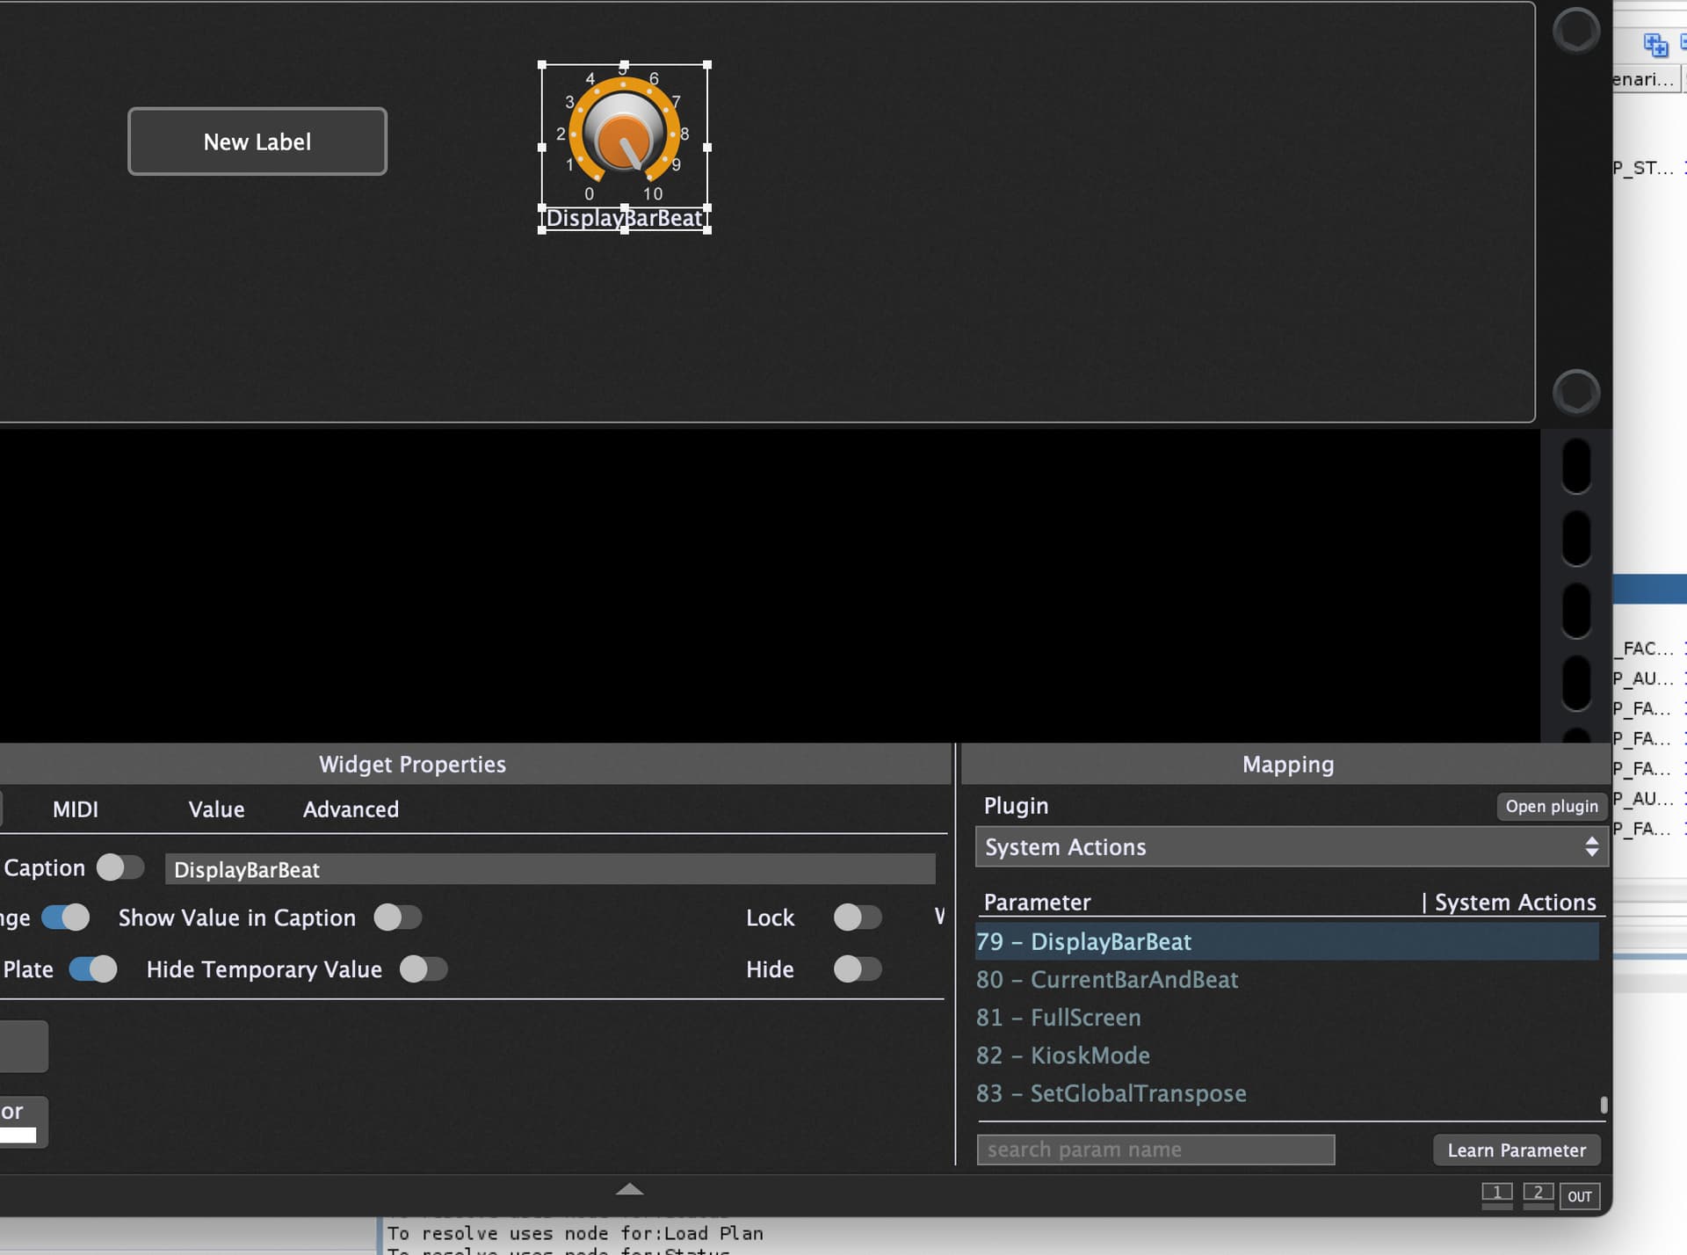Open the System Actions plugin dropdown
1687x1255 pixels.
point(1290,847)
